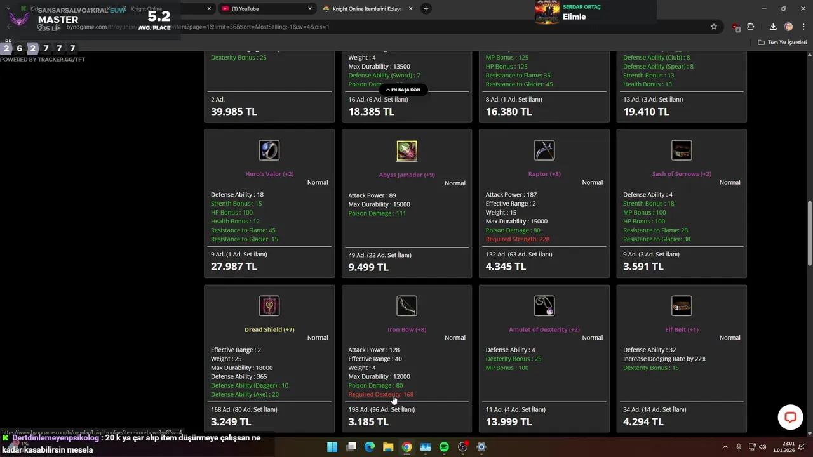The image size is (813, 457).
Task: Launch Microsoft Edge from the taskbar
Action: click(370, 447)
